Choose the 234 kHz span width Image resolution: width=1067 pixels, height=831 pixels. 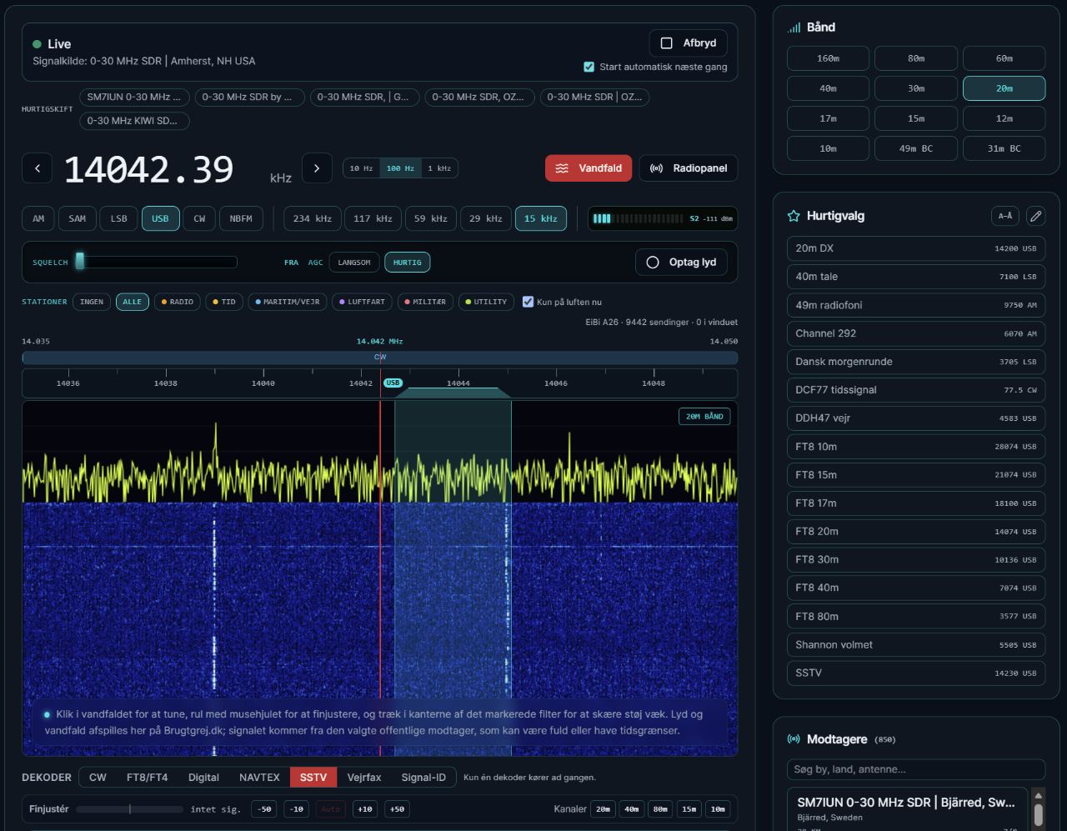click(313, 218)
